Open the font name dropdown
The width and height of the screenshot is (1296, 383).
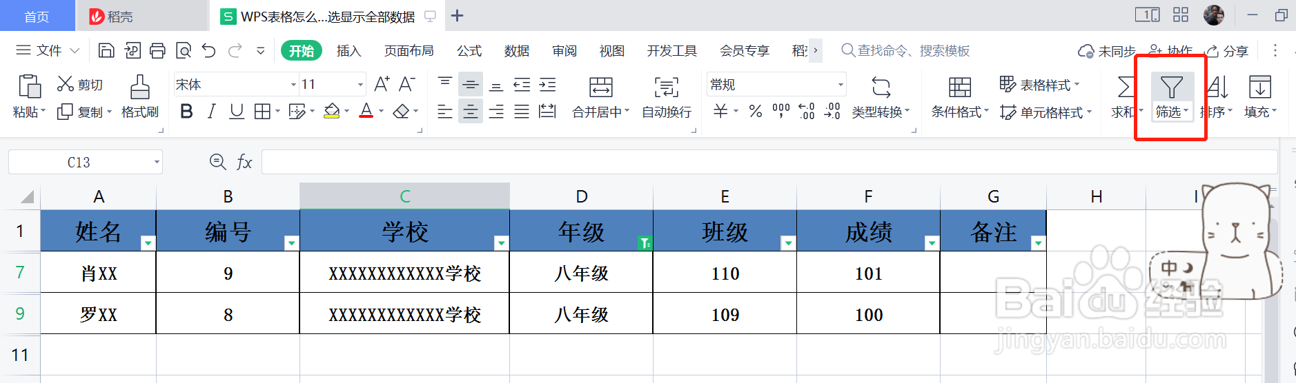(293, 85)
